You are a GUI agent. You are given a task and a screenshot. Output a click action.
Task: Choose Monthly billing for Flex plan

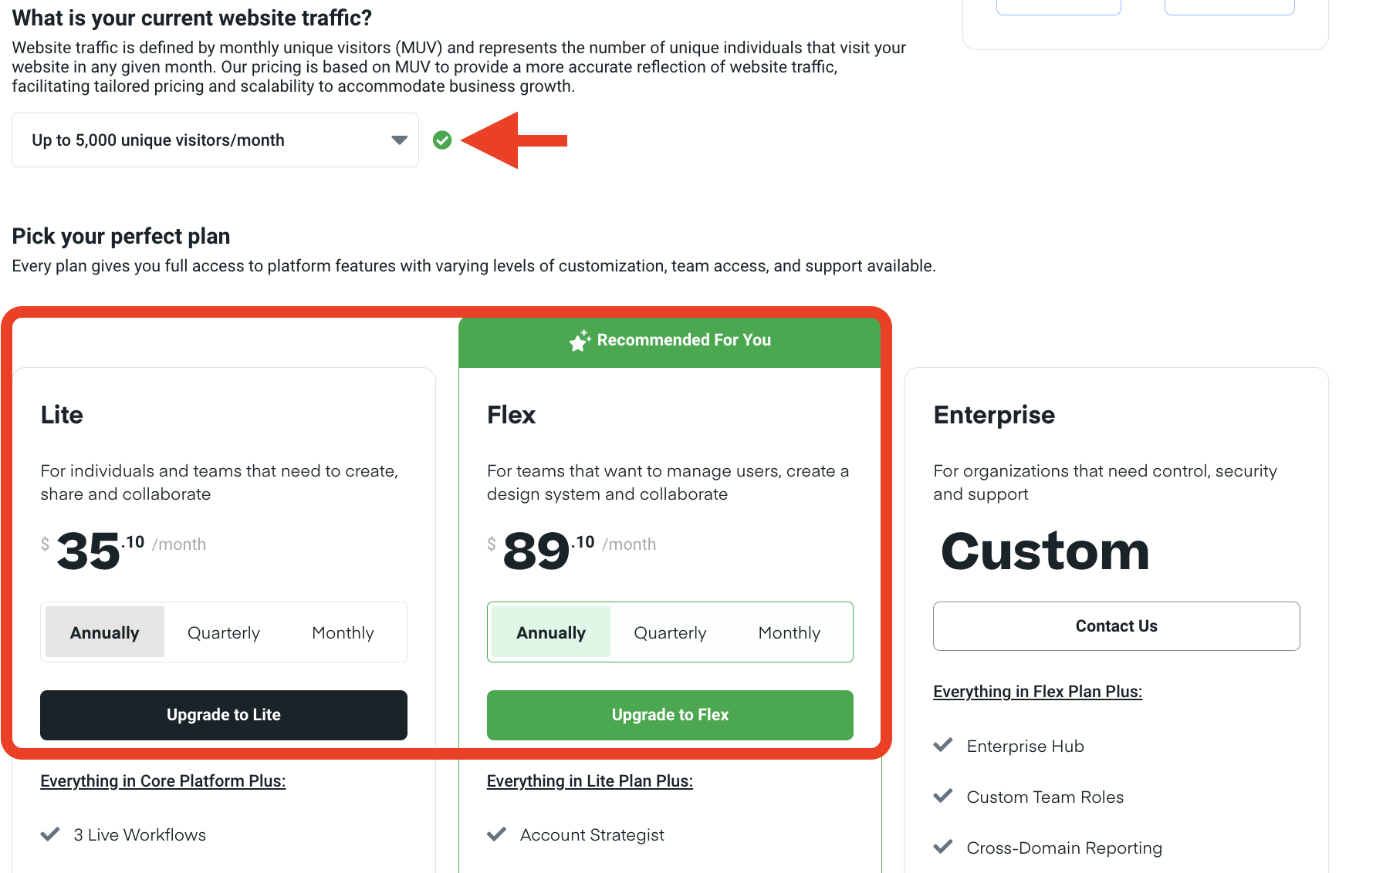tap(789, 632)
